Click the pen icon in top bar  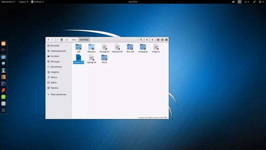tap(254, 2)
